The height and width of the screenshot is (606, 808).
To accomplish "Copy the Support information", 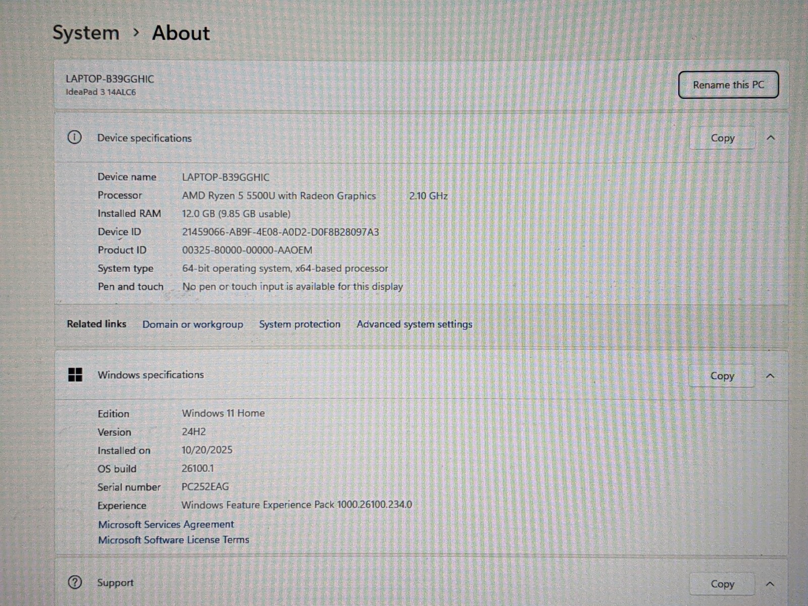I will pyautogui.click(x=722, y=584).
